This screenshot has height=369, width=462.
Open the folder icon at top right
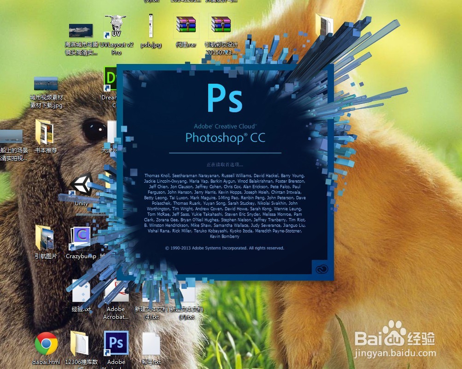click(x=324, y=24)
